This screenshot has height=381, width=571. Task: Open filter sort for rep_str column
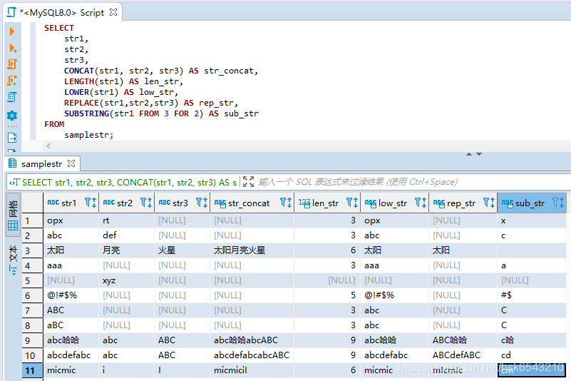(x=489, y=203)
